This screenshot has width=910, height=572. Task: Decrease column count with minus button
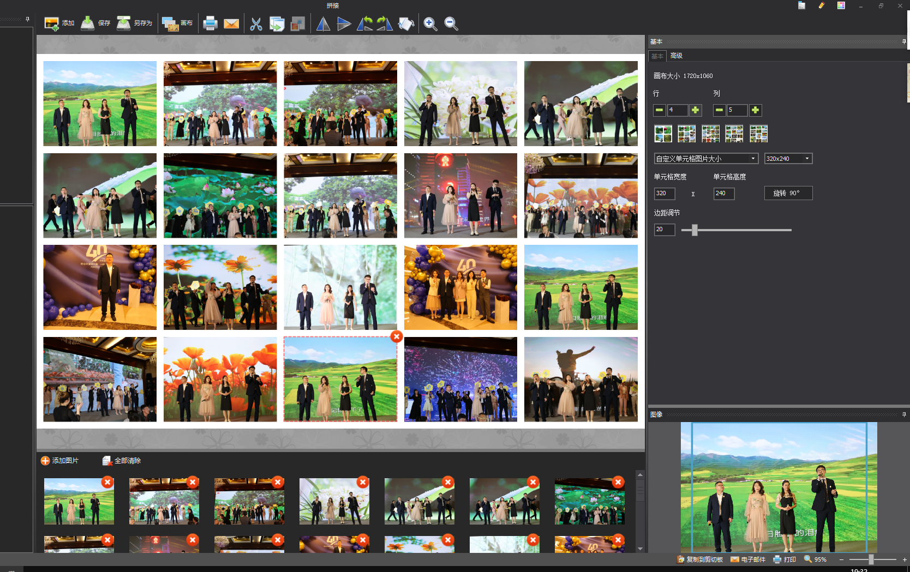tap(720, 110)
